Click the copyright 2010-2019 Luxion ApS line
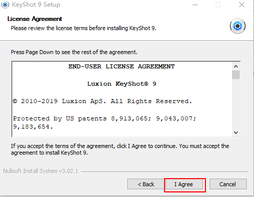The width and height of the screenshot is (254, 197). 102,102
